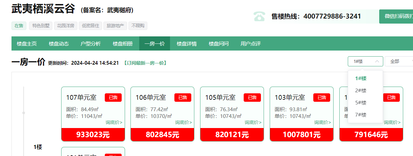Switch to 楼盘动态 tab
Viewport: 413px width, 156px height.
59,44
